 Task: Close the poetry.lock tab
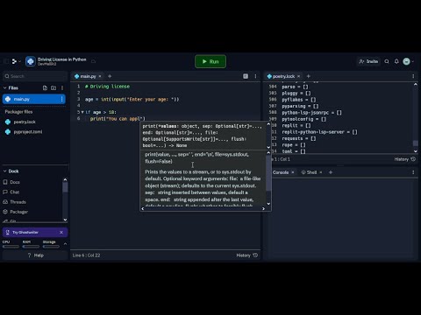click(x=298, y=76)
